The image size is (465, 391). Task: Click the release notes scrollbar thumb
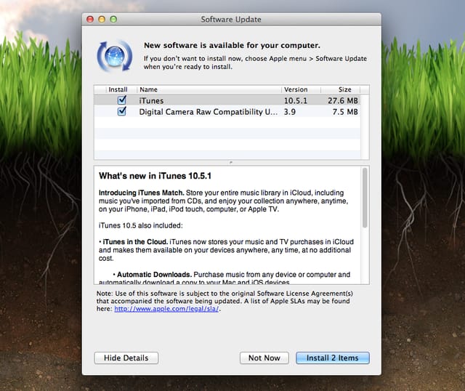coord(365,198)
